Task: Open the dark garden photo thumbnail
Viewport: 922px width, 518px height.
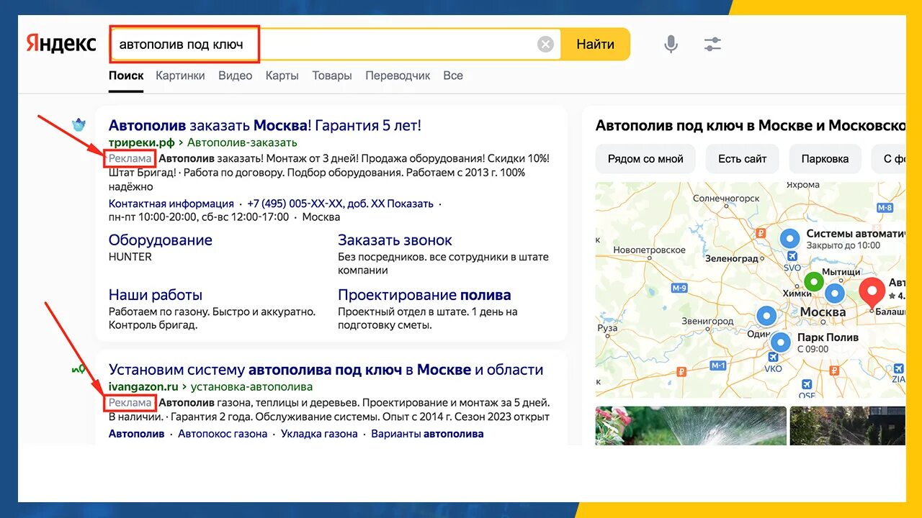Action: click(847, 426)
